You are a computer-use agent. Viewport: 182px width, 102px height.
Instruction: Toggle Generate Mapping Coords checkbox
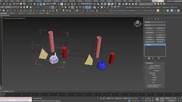pyautogui.click(x=148, y=85)
